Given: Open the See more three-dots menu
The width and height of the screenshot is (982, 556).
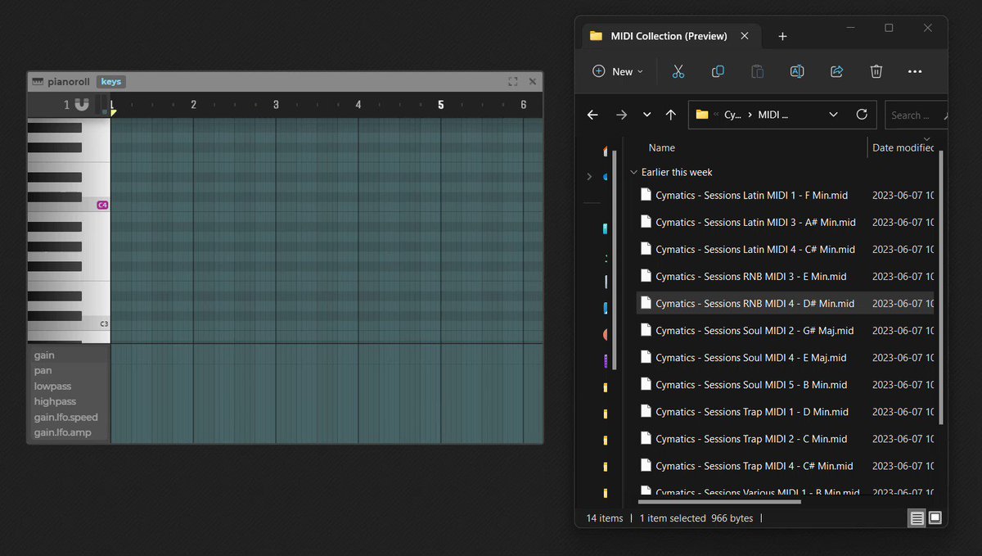Looking at the screenshot, I should point(915,71).
